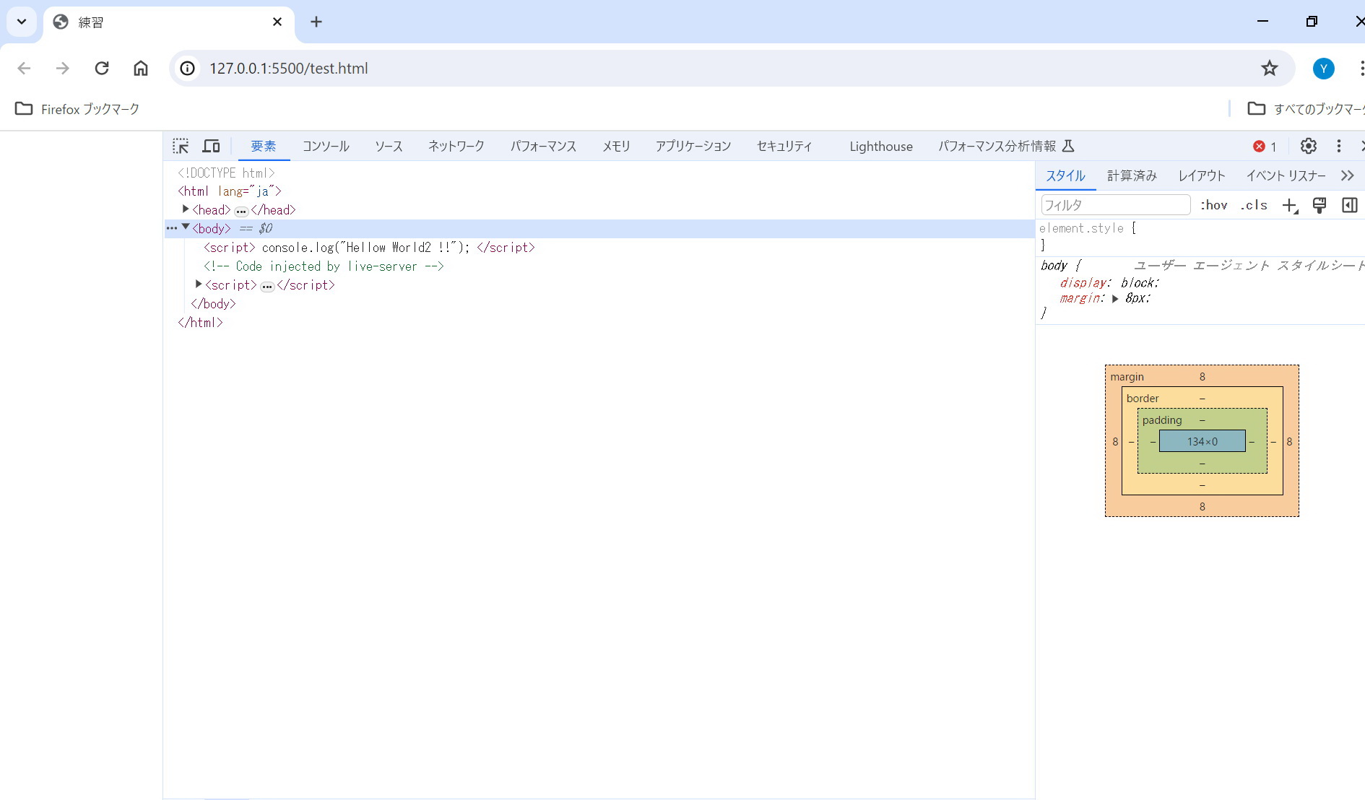1365x800 pixels.
Task: Open the Firefox ブックマーク folder
Action: [77, 109]
